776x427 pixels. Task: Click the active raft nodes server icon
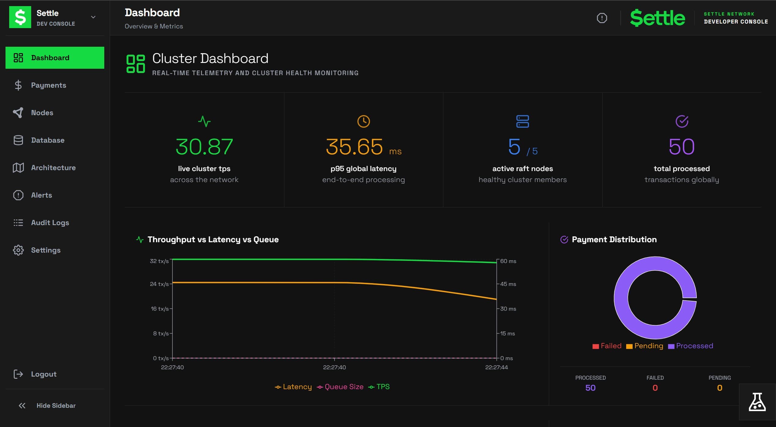(x=523, y=121)
